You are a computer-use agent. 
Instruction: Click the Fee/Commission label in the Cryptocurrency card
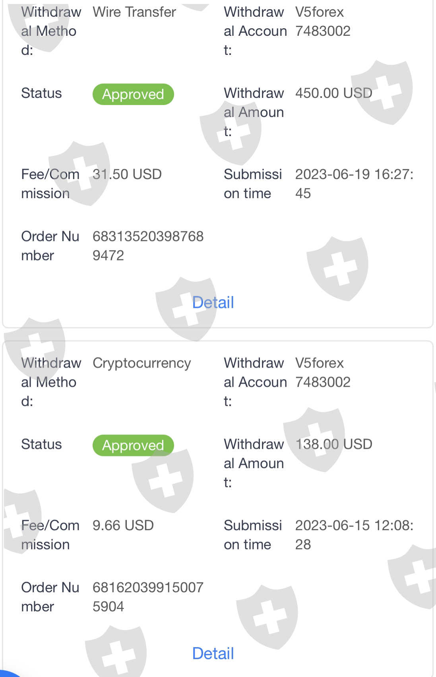click(50, 535)
